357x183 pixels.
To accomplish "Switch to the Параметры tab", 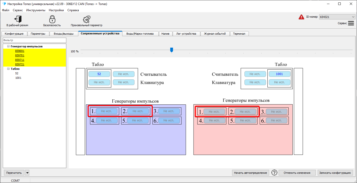I will click(x=38, y=34).
